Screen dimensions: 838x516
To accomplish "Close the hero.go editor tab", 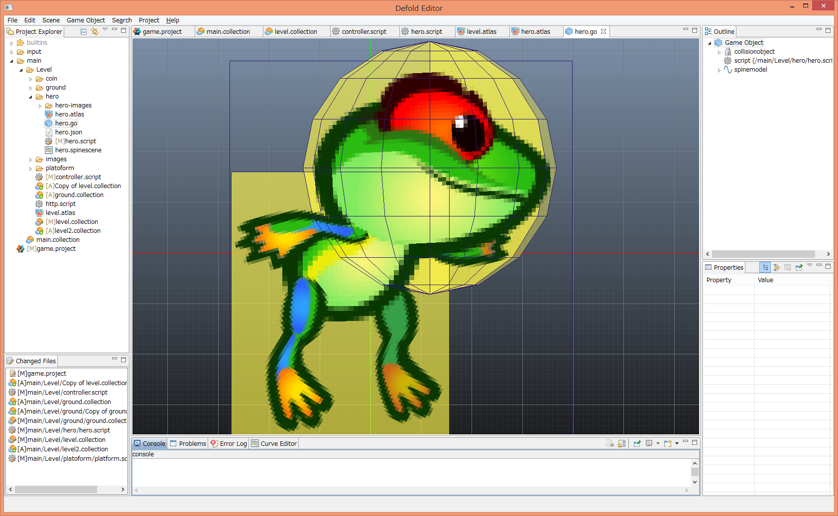I will (x=603, y=31).
